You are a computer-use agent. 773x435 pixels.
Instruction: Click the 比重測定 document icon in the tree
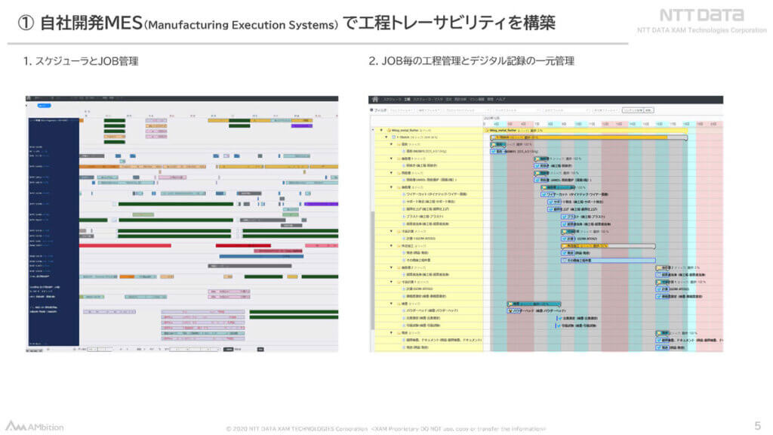pyautogui.click(x=404, y=318)
